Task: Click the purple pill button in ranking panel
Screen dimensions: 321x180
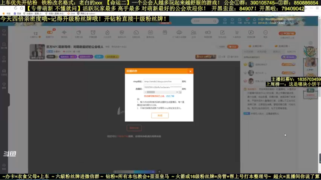Action: (289, 57)
